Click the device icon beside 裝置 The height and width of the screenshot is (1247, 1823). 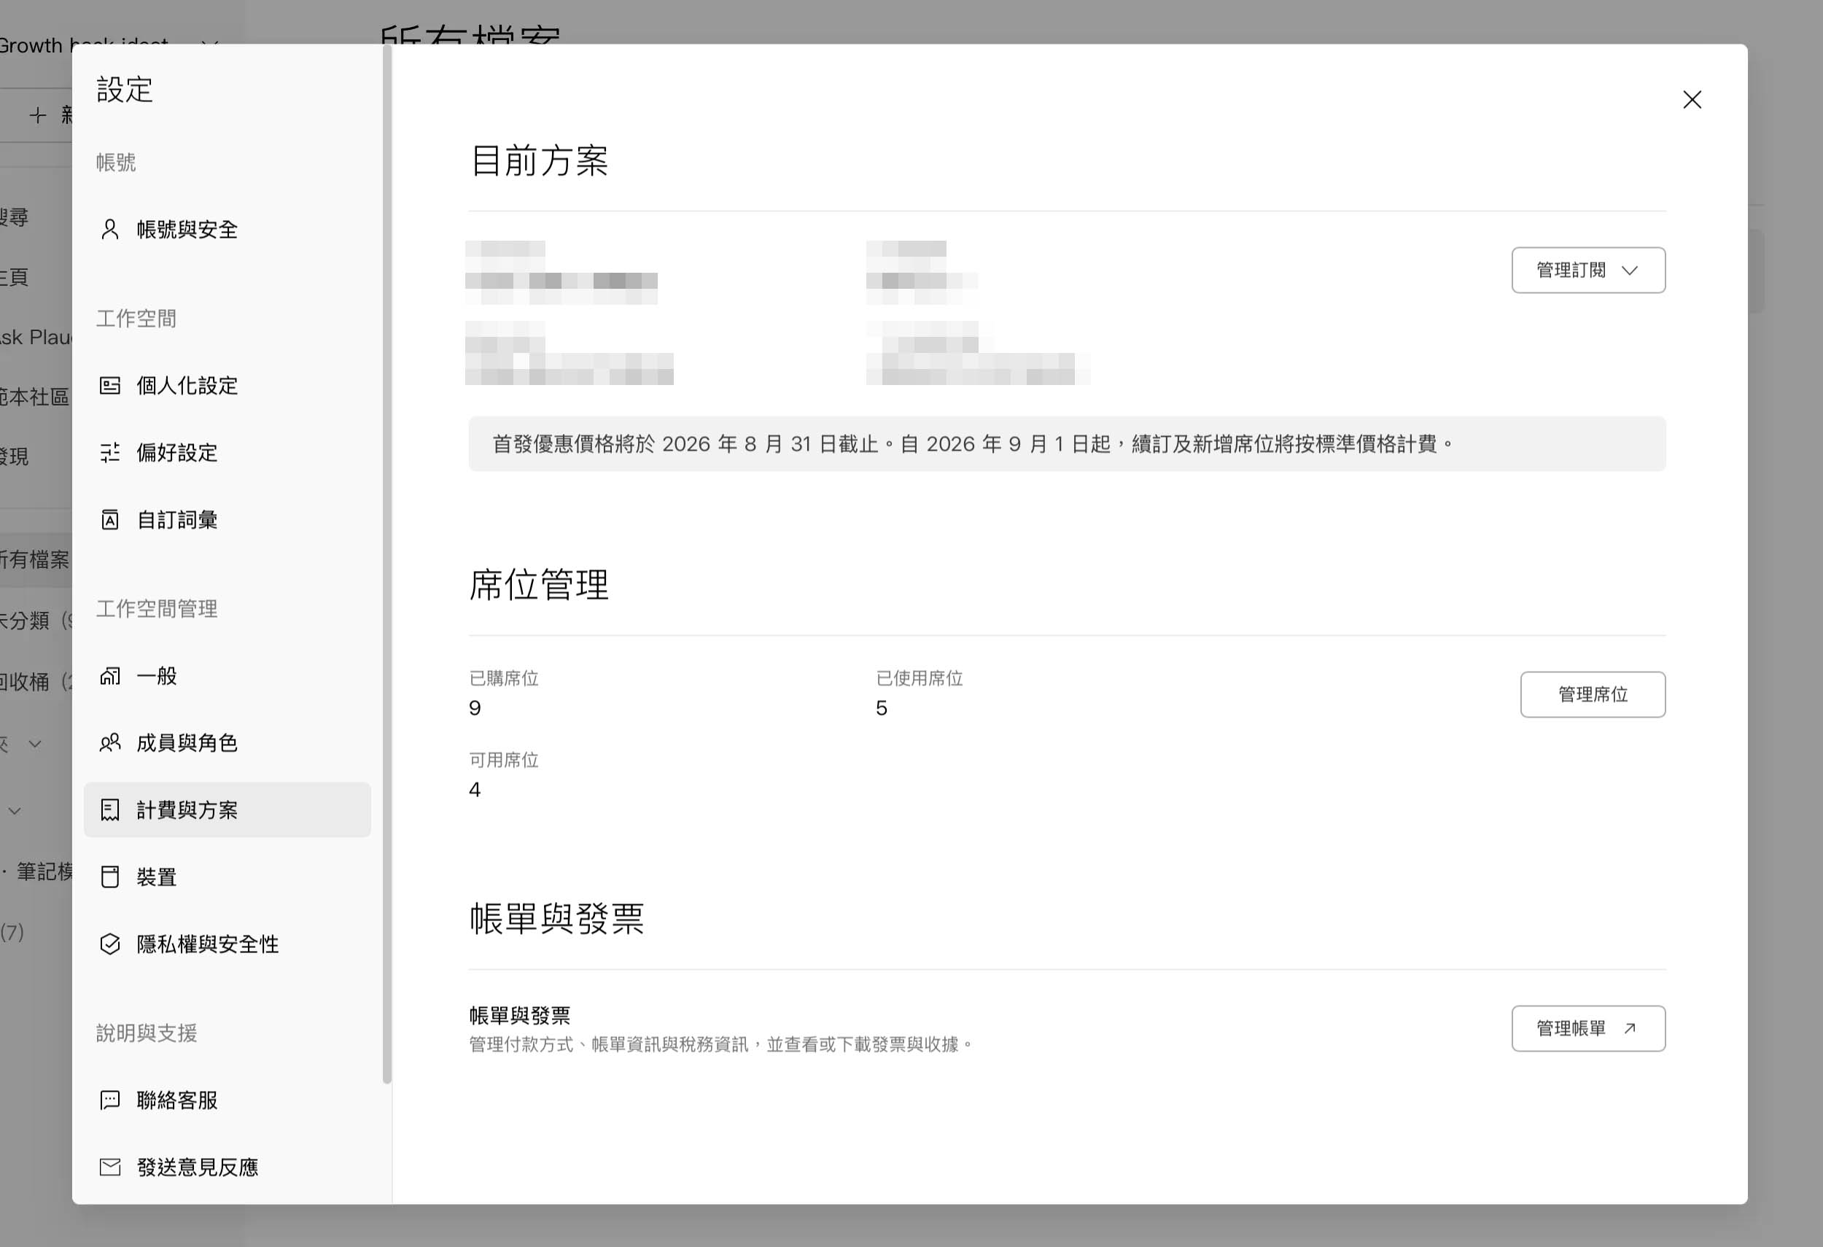tap(110, 877)
